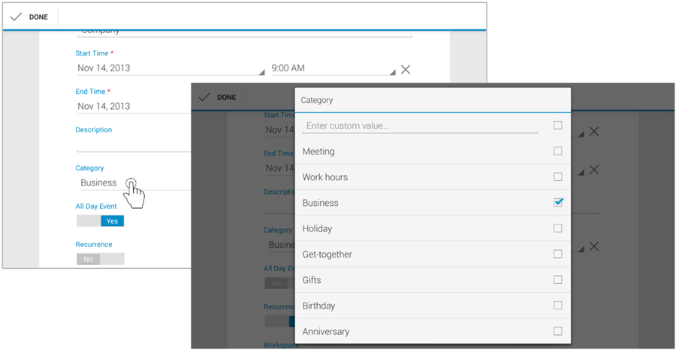
Task: Clear the start time with X icon
Action: (x=406, y=69)
